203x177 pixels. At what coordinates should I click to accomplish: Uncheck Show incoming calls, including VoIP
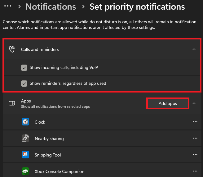tap(24, 67)
